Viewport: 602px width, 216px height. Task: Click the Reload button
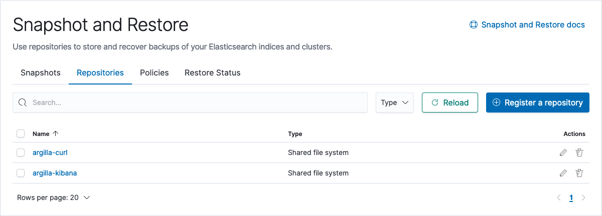point(450,102)
